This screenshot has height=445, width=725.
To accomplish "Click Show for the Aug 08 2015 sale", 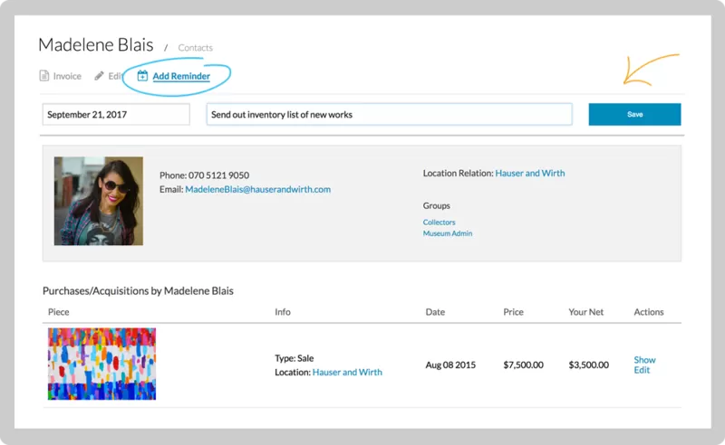I will (x=644, y=360).
